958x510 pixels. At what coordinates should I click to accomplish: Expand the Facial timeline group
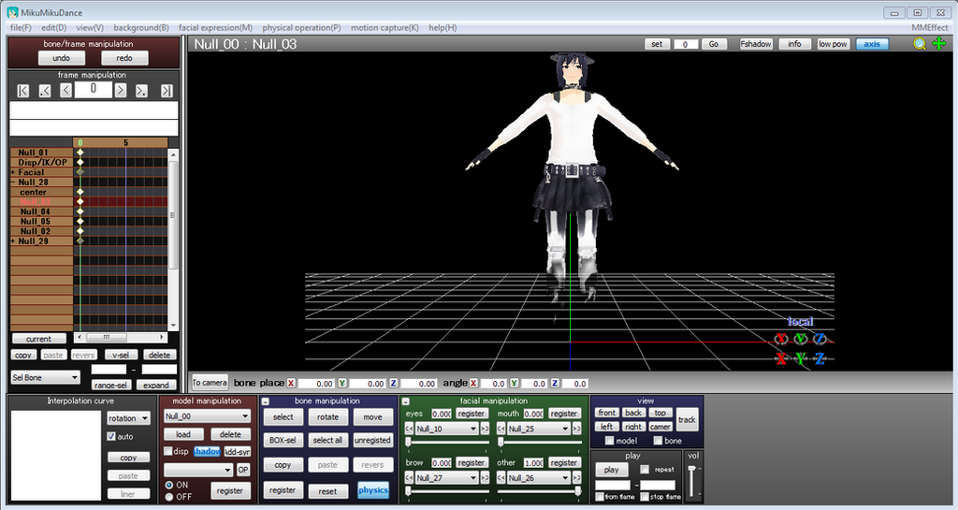click(x=13, y=173)
